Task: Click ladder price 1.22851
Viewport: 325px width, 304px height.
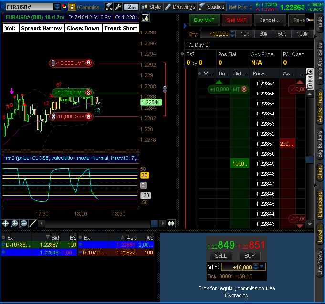Action: click(265, 144)
